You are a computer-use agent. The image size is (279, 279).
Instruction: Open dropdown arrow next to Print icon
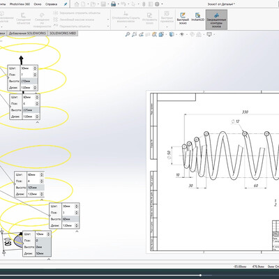118,4
